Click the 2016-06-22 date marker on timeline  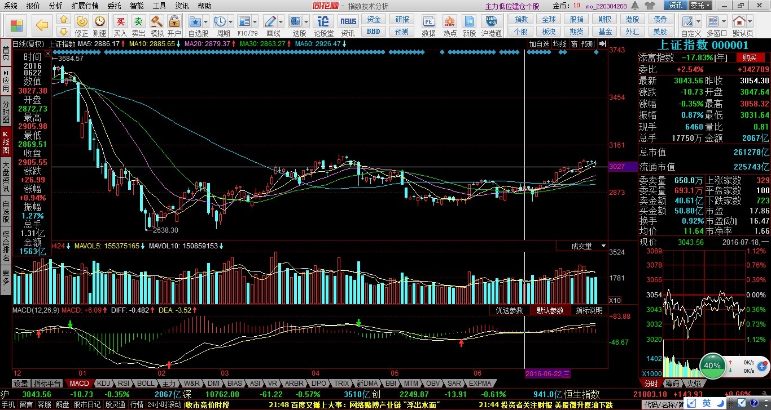coord(547,373)
